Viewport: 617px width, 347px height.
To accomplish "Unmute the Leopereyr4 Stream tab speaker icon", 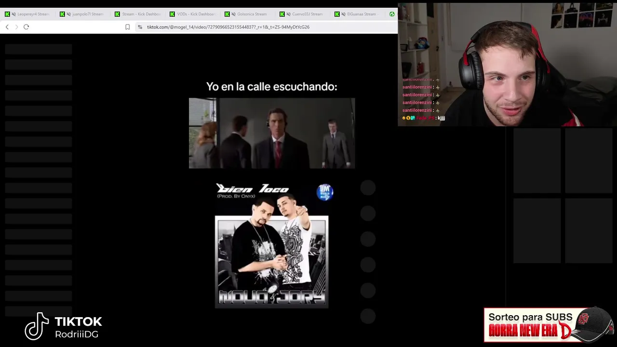I will tap(14, 14).
